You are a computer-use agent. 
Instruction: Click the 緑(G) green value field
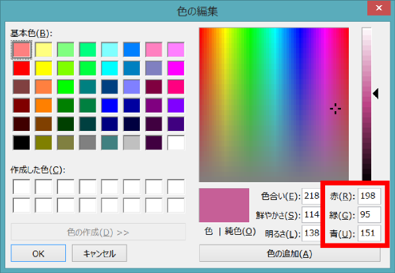(x=369, y=214)
